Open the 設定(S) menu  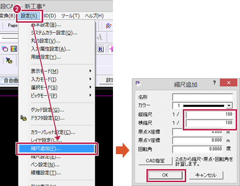tap(29, 16)
